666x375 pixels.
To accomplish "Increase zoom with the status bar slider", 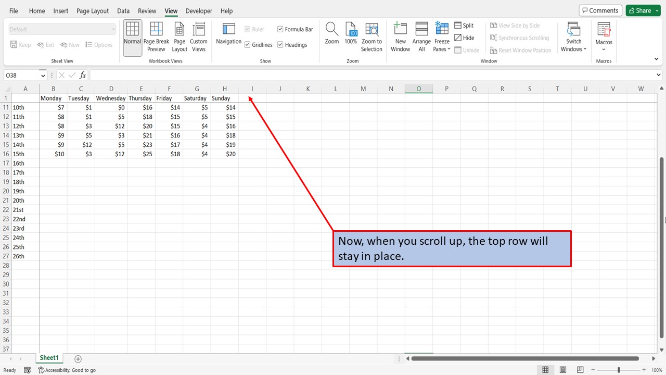I will pyautogui.click(x=644, y=370).
